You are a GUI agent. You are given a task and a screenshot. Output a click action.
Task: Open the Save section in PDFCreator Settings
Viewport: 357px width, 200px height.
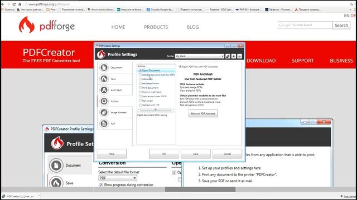tap(115, 79)
